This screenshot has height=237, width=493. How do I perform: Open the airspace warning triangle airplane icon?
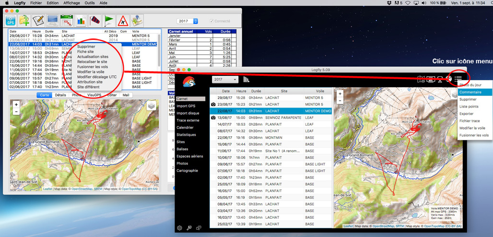point(123,21)
